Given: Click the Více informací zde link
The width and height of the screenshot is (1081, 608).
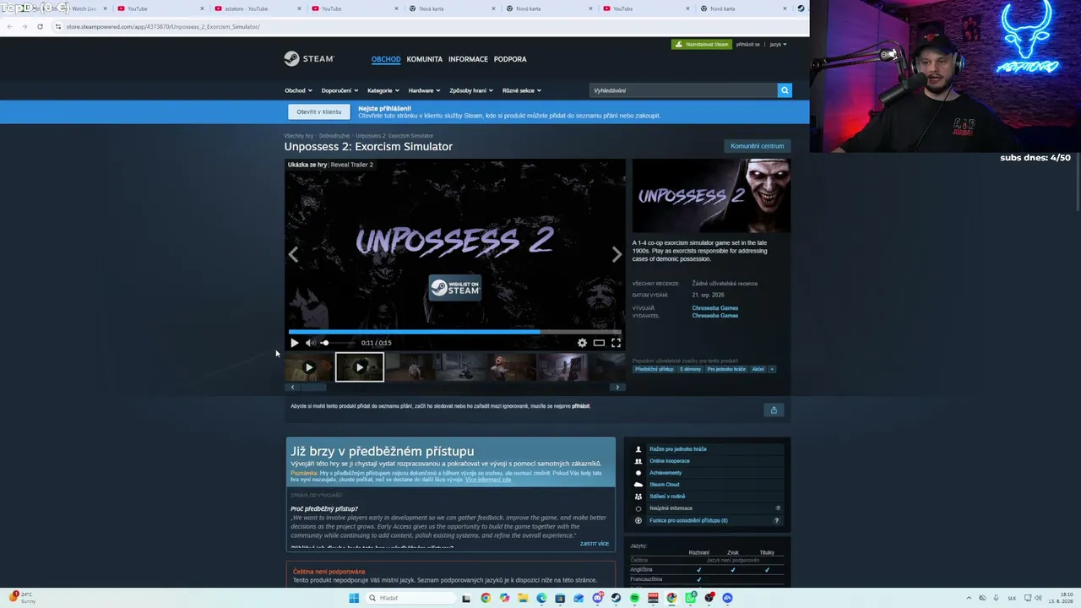Looking at the screenshot, I should [487, 480].
